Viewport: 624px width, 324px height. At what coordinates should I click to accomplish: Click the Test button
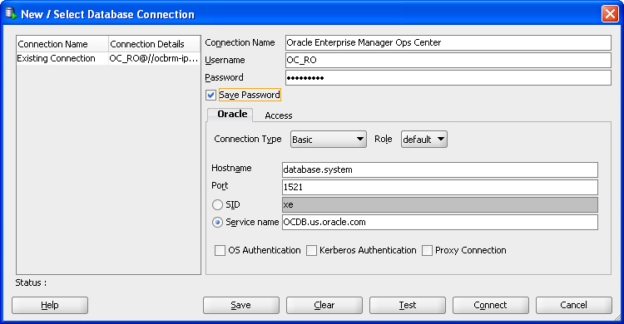pos(408,306)
